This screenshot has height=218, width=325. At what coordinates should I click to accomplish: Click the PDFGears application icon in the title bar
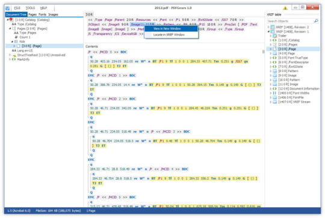7,8
